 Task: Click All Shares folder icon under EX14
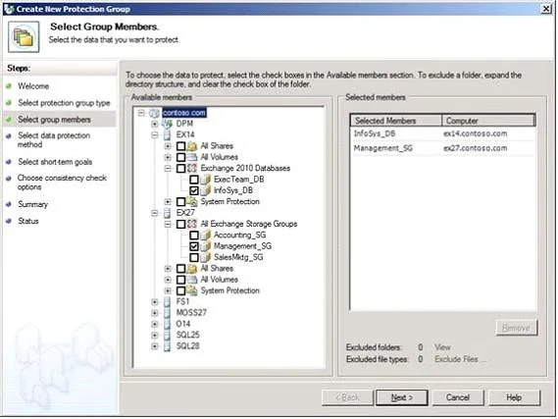(x=192, y=146)
